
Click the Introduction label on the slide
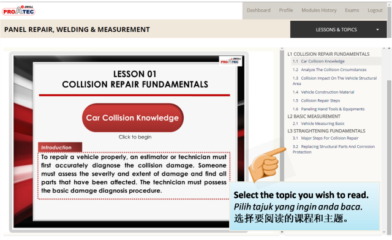pyautogui.click(x=60, y=148)
